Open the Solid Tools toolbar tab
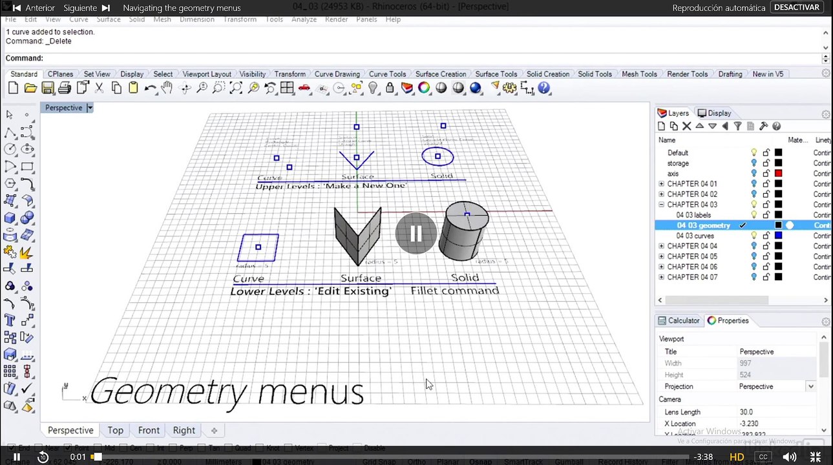 595,74
